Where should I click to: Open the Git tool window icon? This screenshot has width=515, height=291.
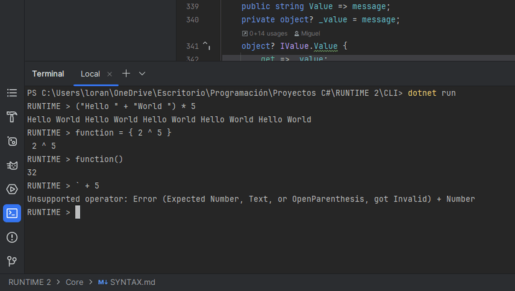click(x=12, y=261)
